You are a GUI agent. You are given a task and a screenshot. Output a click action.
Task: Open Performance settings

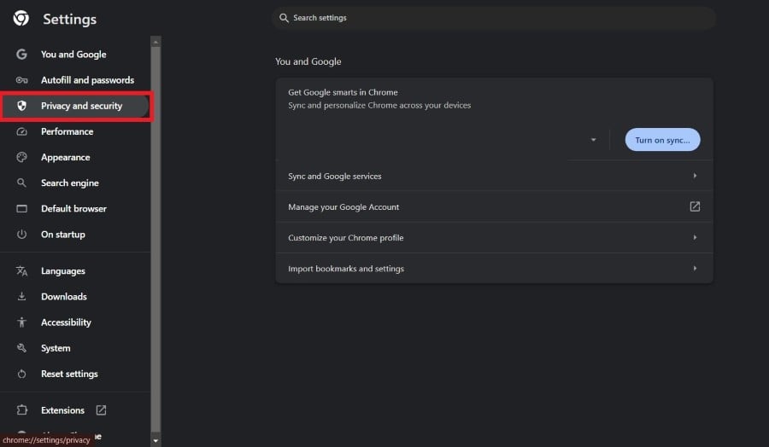[75, 131]
